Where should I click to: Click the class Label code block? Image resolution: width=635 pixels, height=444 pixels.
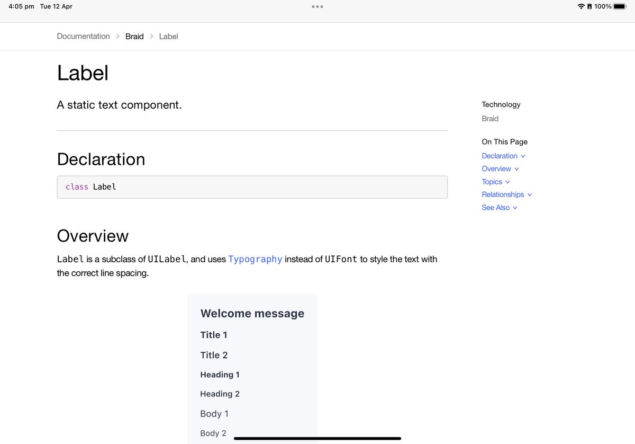tap(252, 187)
